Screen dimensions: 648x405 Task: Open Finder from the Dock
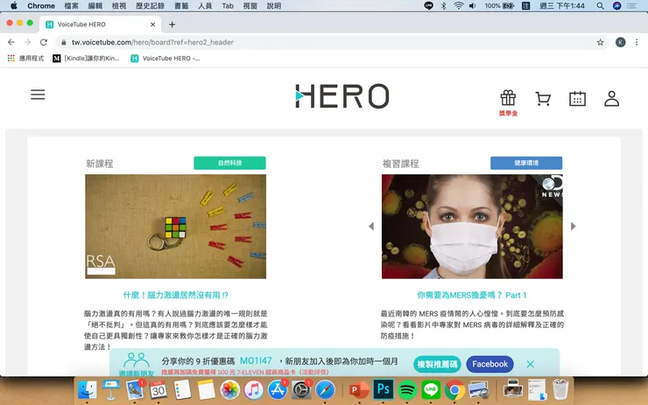tap(88, 389)
